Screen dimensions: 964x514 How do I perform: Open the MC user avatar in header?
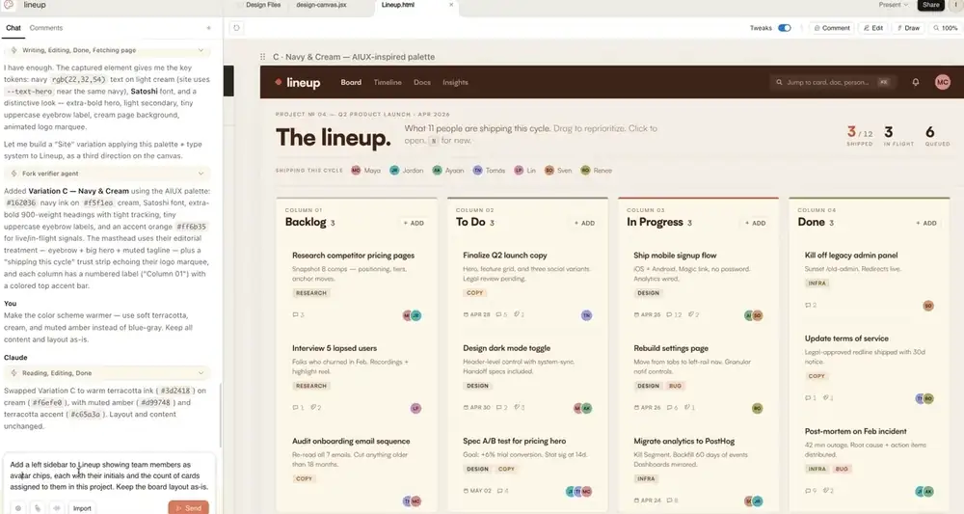coord(942,83)
